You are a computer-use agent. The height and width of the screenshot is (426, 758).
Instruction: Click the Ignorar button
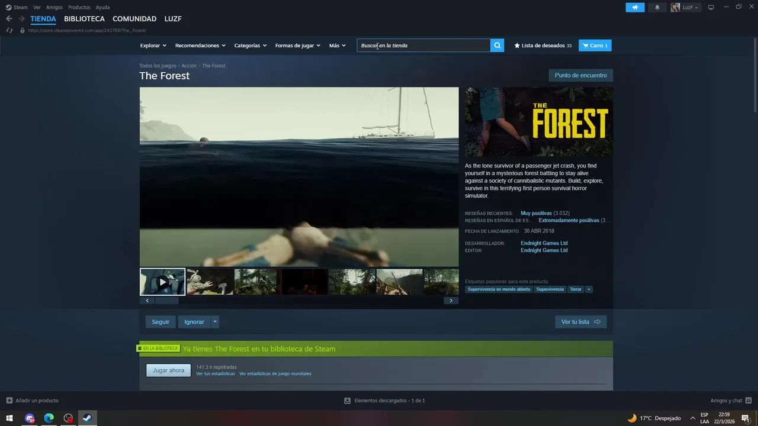[194, 322]
